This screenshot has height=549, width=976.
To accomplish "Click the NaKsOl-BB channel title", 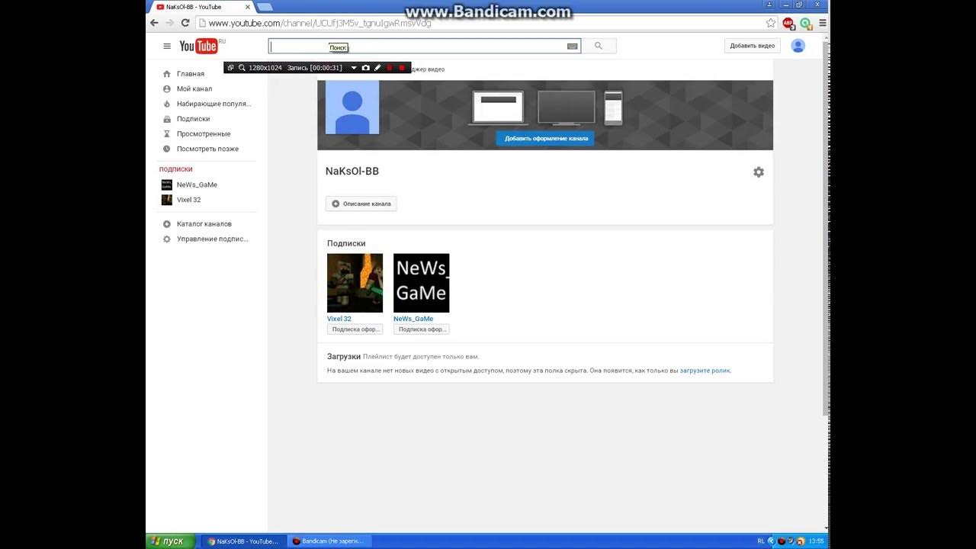I will (352, 172).
